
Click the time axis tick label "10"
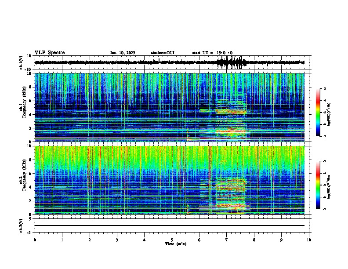pyautogui.click(x=309, y=240)
